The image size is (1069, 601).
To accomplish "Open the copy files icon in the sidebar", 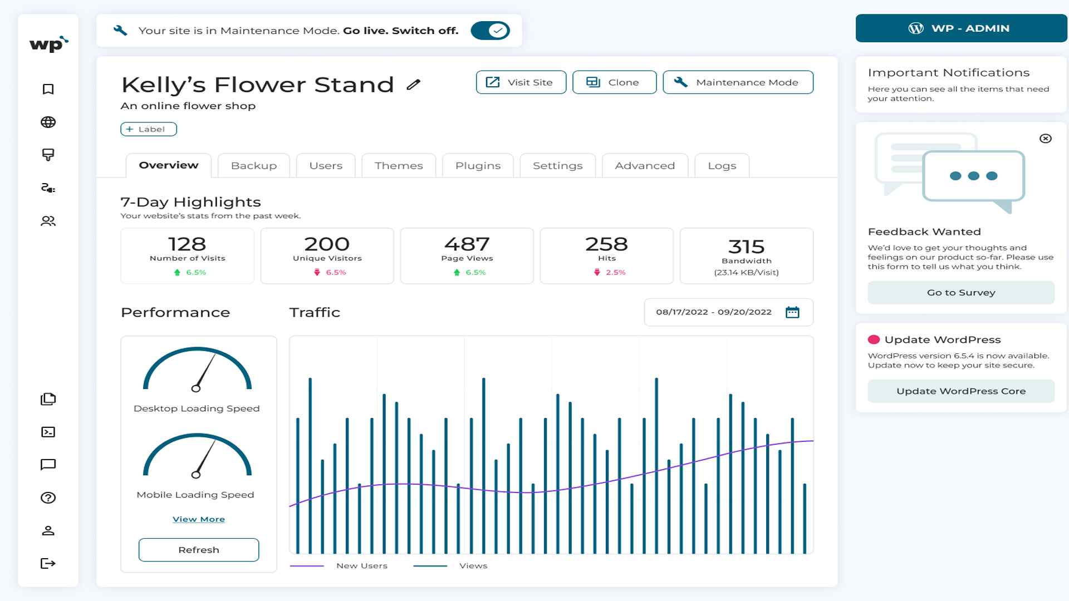I will click(48, 399).
